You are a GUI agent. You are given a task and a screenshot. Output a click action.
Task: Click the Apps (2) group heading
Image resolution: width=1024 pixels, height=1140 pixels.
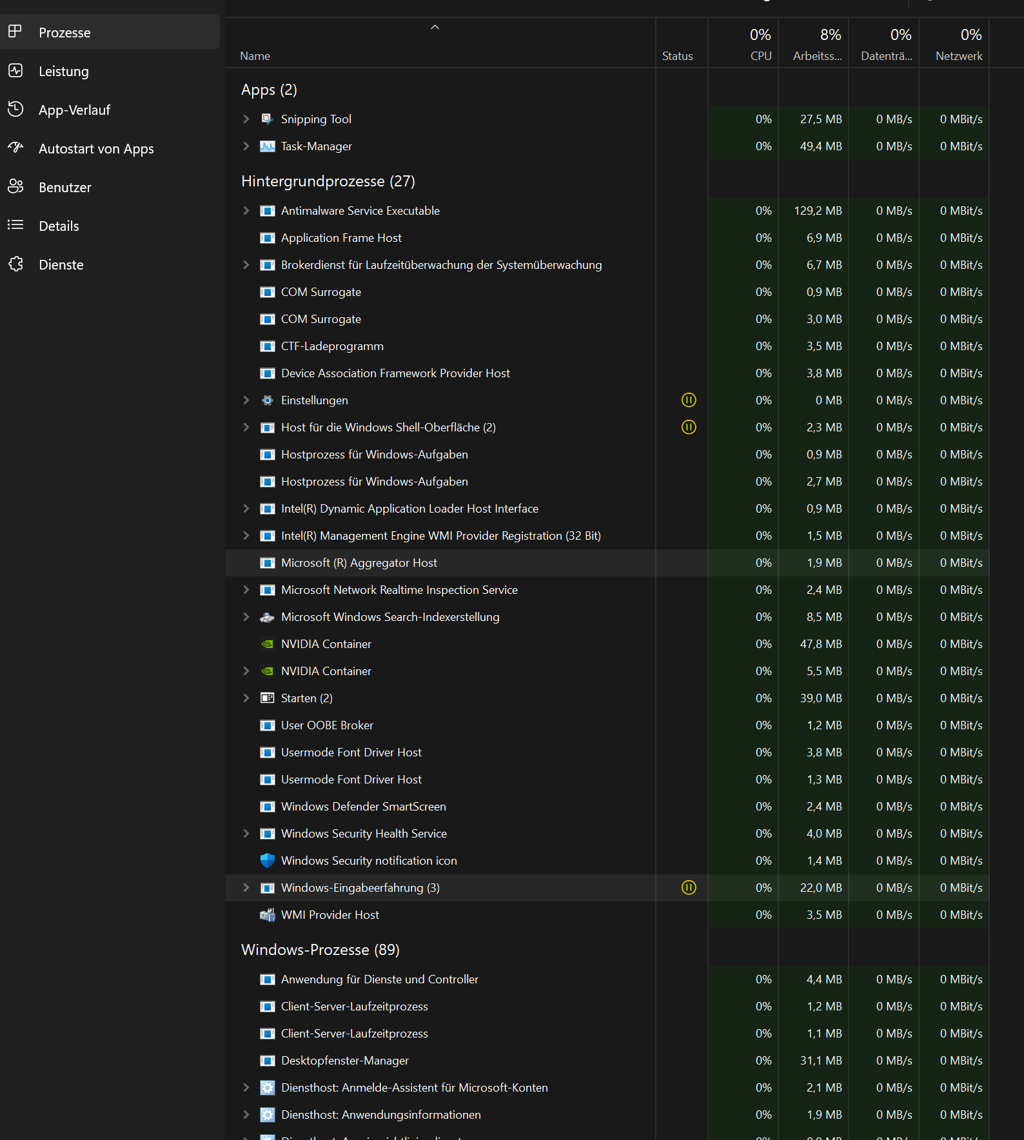pyautogui.click(x=269, y=90)
